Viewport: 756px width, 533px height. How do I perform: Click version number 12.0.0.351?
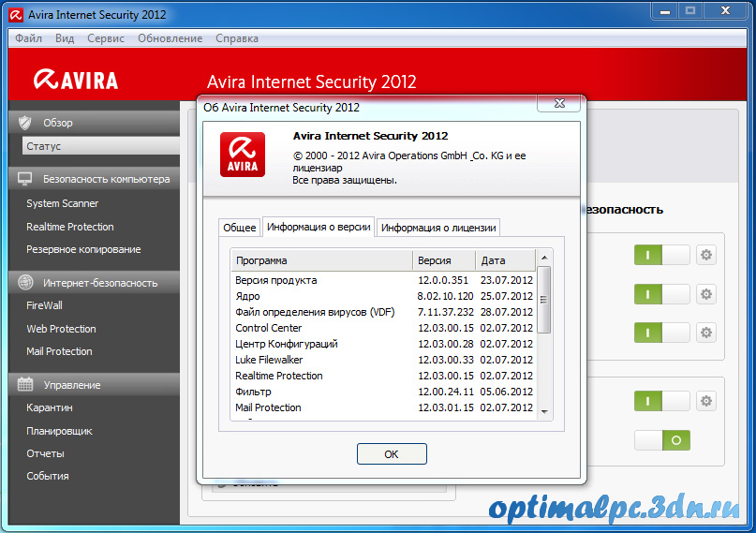tap(442, 280)
